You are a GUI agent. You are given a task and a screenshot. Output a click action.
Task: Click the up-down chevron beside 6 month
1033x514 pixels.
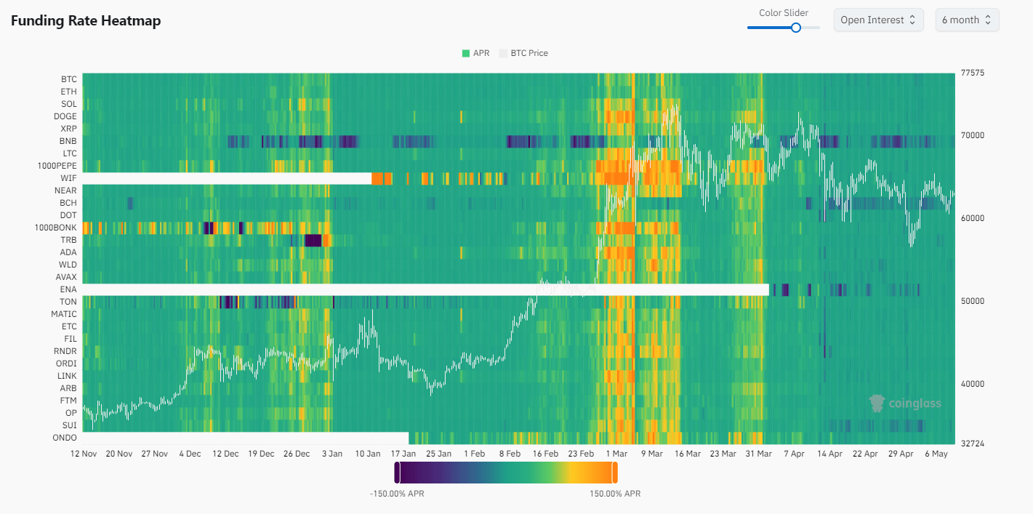988,20
